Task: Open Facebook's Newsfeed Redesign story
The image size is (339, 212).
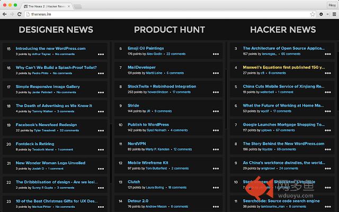Action: tap(46, 125)
